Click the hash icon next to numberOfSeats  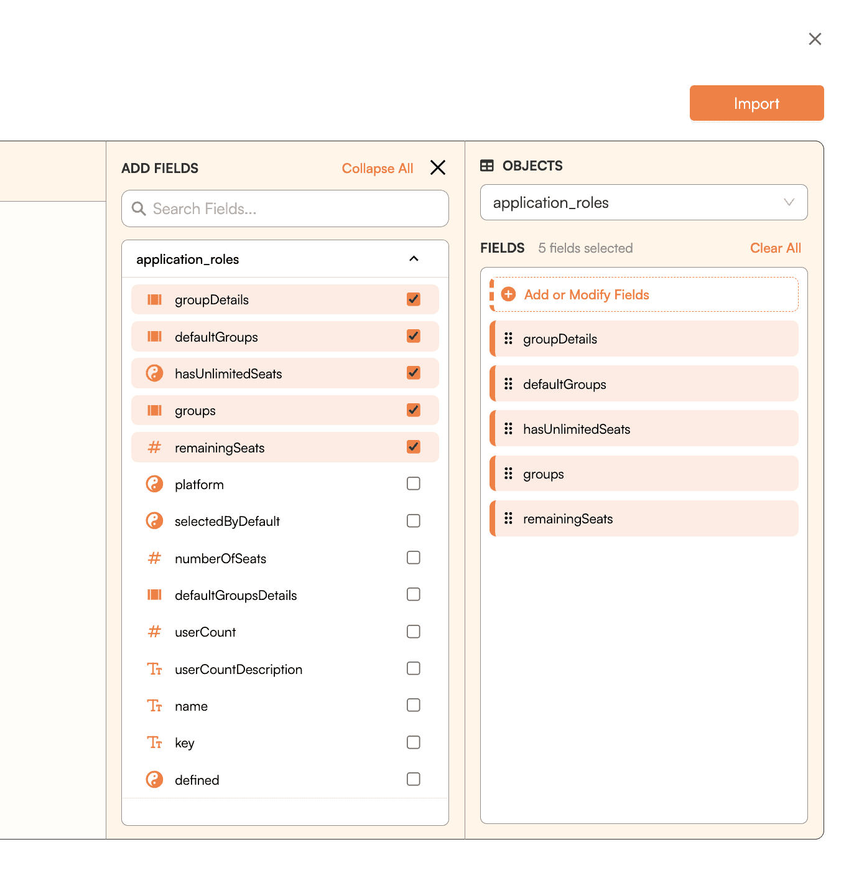click(154, 558)
